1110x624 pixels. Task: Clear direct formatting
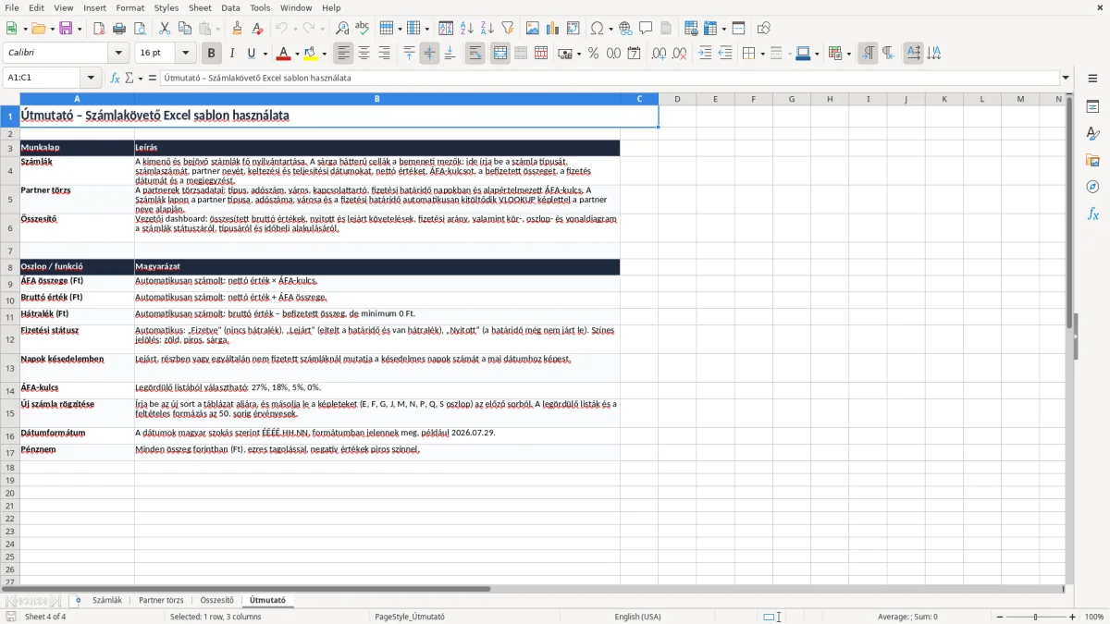pos(257,29)
